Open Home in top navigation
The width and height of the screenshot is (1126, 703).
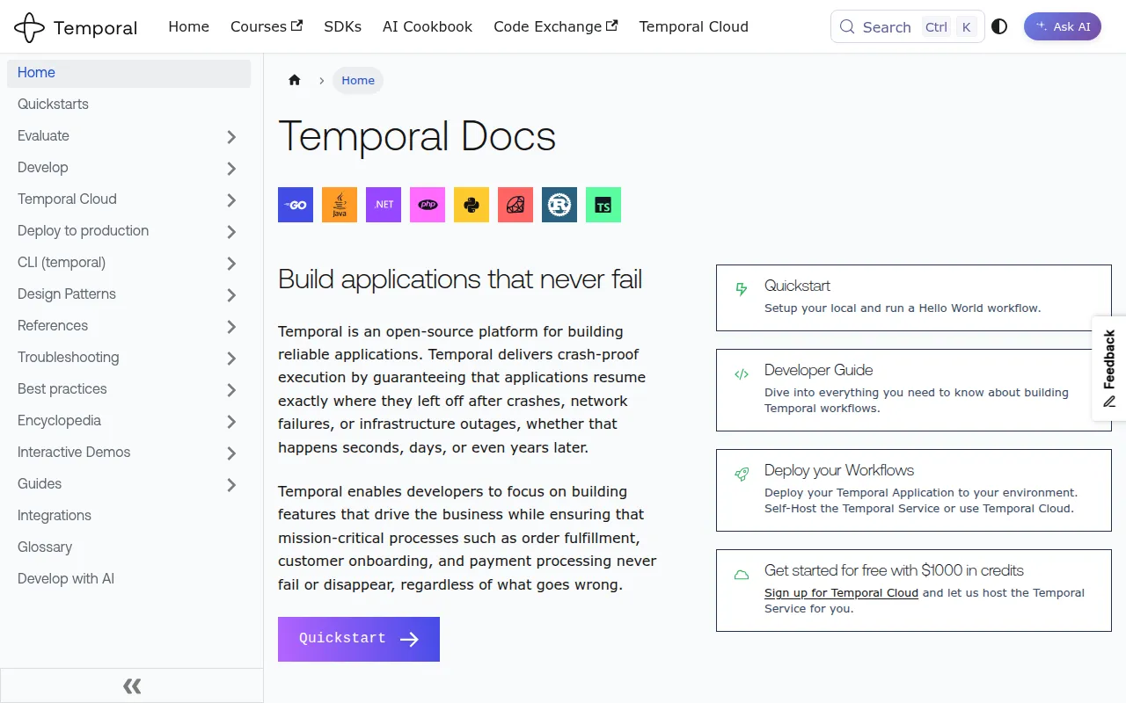pos(188,26)
